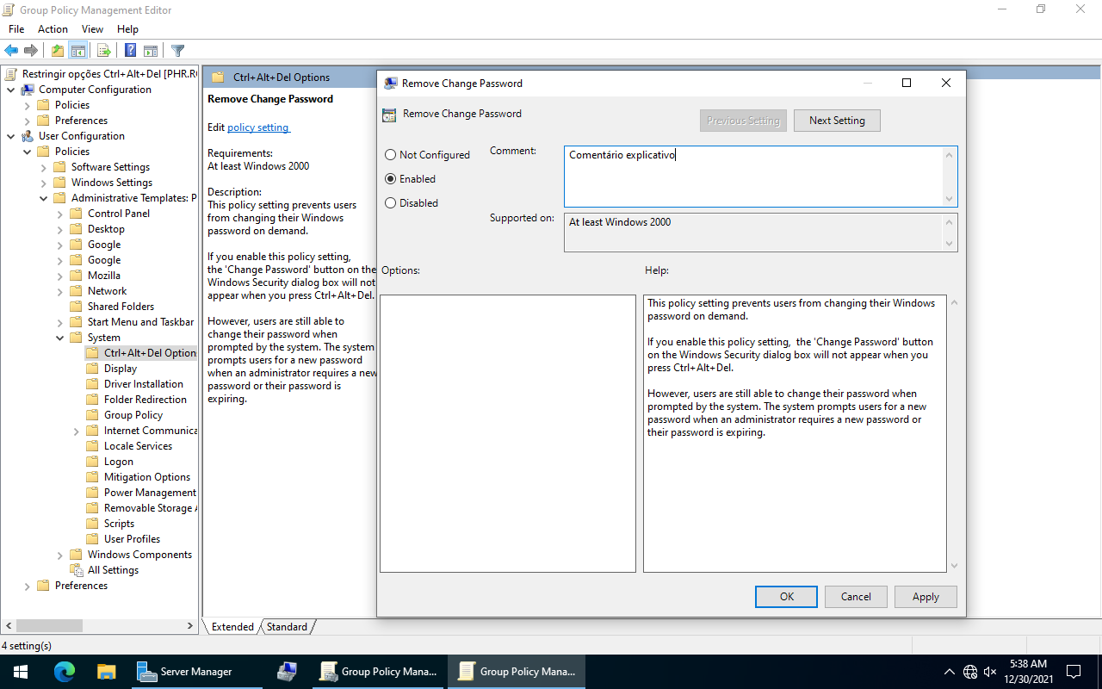Select the Enabled radio option
Screen dimensions: 1102x689
391,179
